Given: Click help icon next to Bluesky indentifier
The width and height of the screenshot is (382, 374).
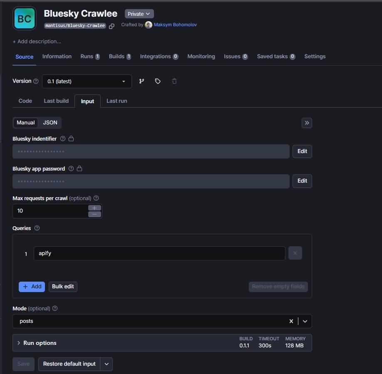Looking at the screenshot, I should tap(63, 139).
